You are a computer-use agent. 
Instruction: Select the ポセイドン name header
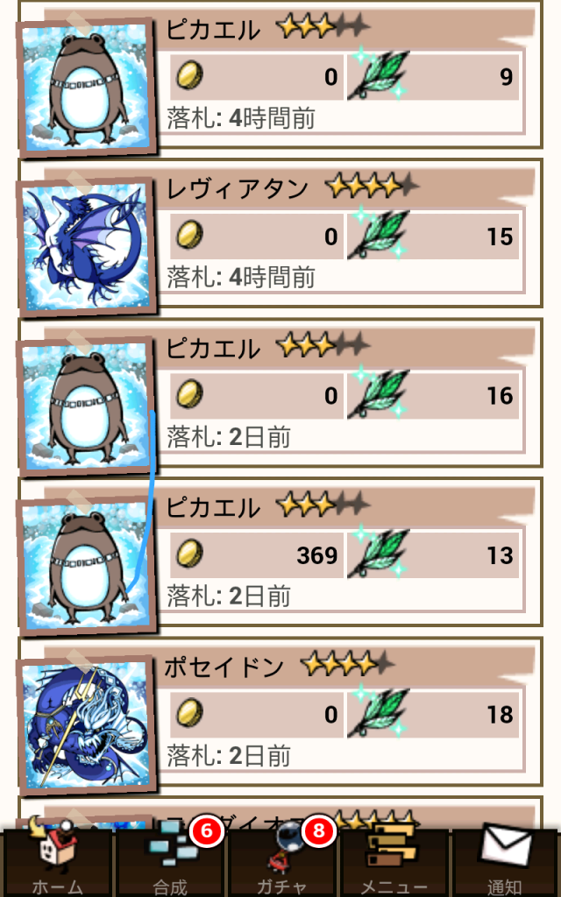(x=224, y=667)
